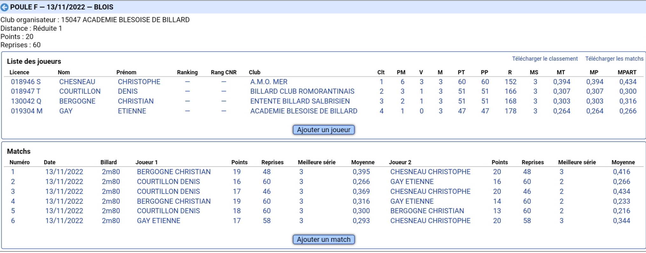Click Télécharger les matchs link
Screen dimensions: 646x253
tap(614, 59)
